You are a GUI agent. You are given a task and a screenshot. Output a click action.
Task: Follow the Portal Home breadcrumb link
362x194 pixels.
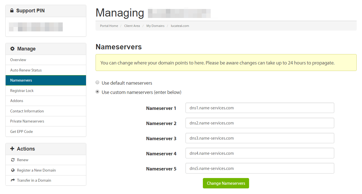coord(109,26)
